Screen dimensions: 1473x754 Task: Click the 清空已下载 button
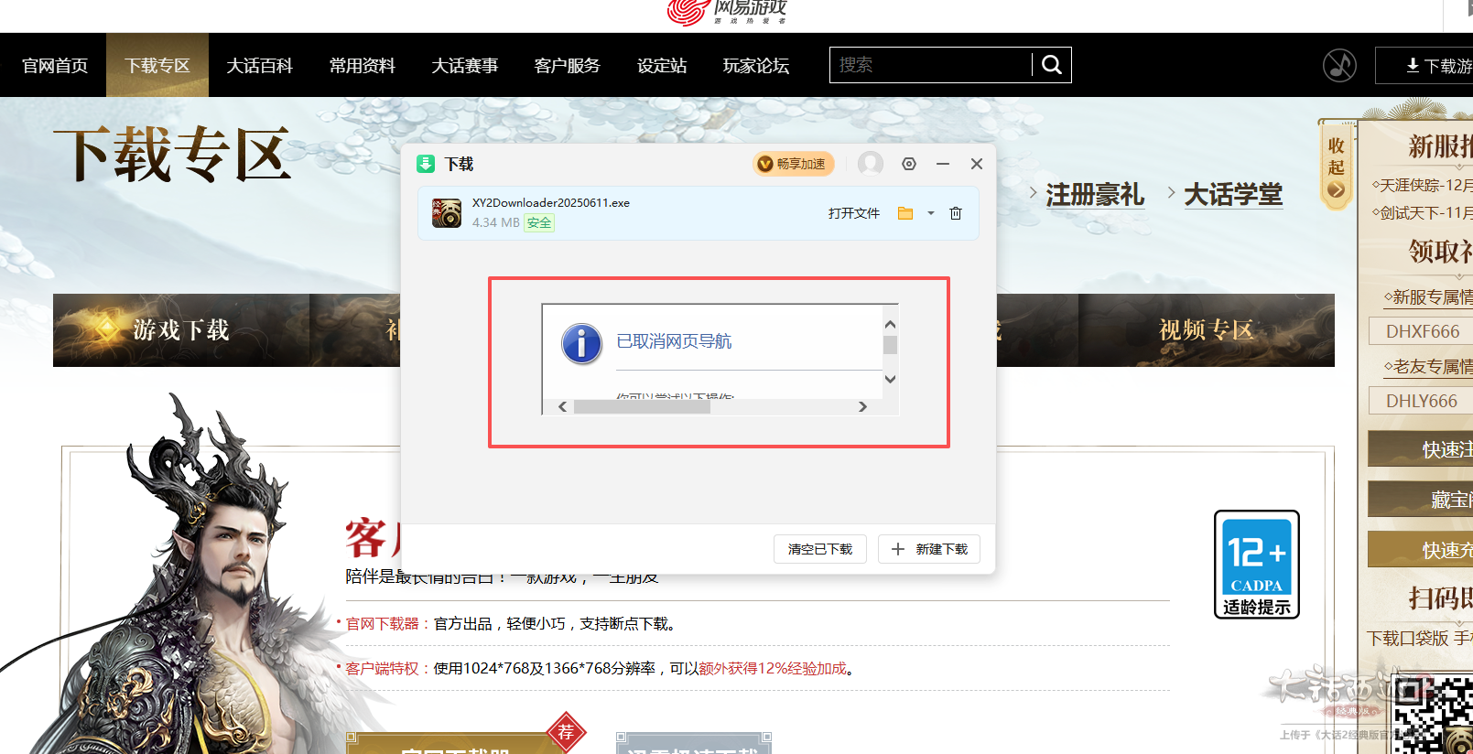point(819,549)
